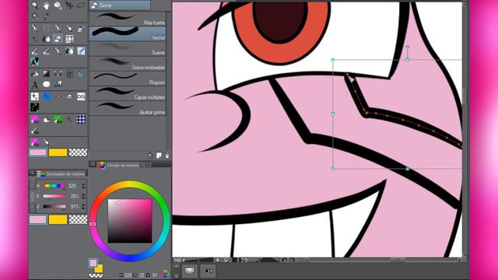This screenshot has width=498, height=280.
Task: Choose the Ajustar goma sub tool
Action: [x=128, y=109]
